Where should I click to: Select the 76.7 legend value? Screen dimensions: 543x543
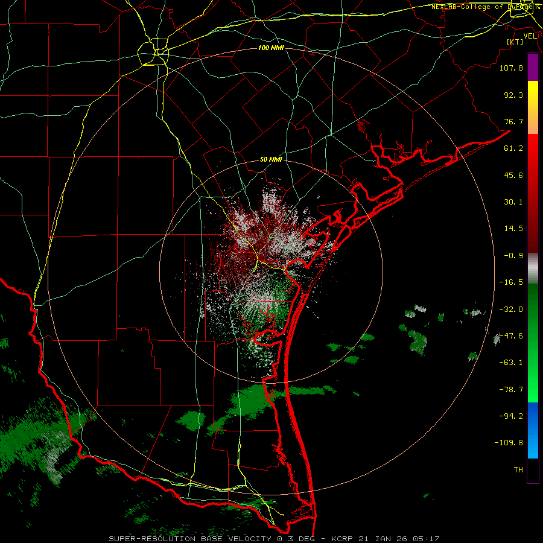point(513,121)
